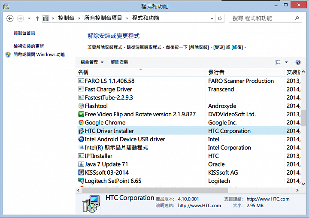Select the FastestTube-2.2.9.3 icon
Screen dimensions: 309x218
pyautogui.click(x=81, y=97)
